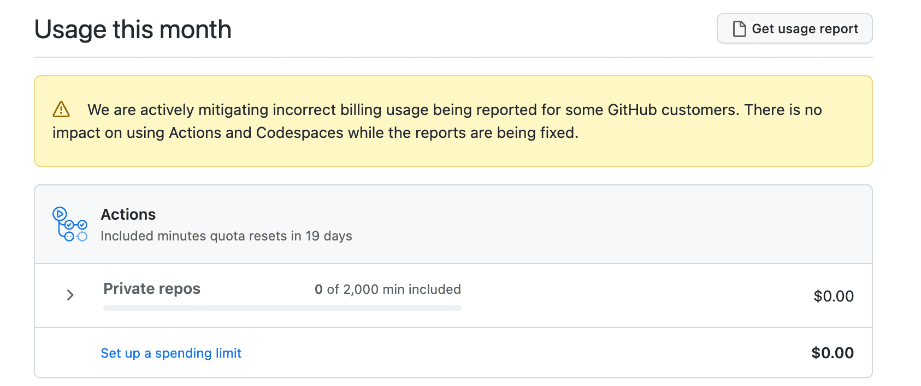The width and height of the screenshot is (921, 386).
Task: Click the empty gray Actions header area
Action: click(x=601, y=224)
